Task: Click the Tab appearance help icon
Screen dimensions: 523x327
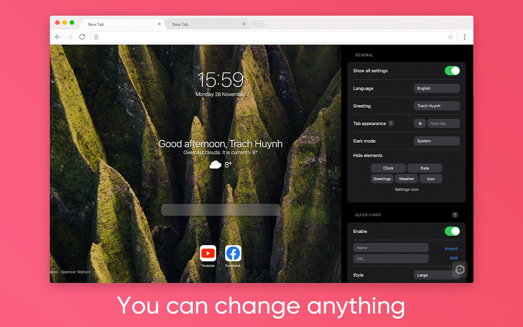Action: (391, 123)
